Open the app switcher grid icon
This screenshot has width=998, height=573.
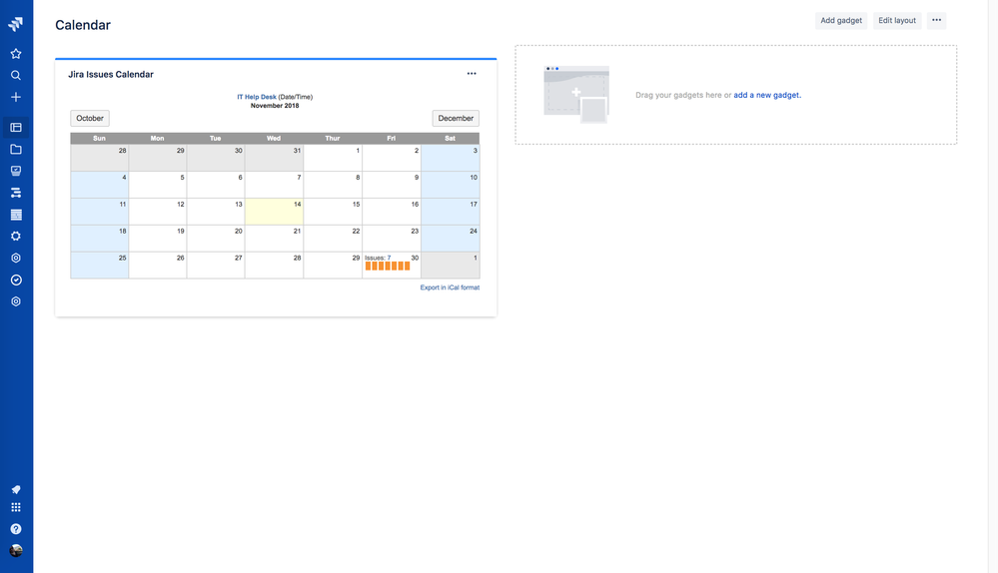(16, 507)
